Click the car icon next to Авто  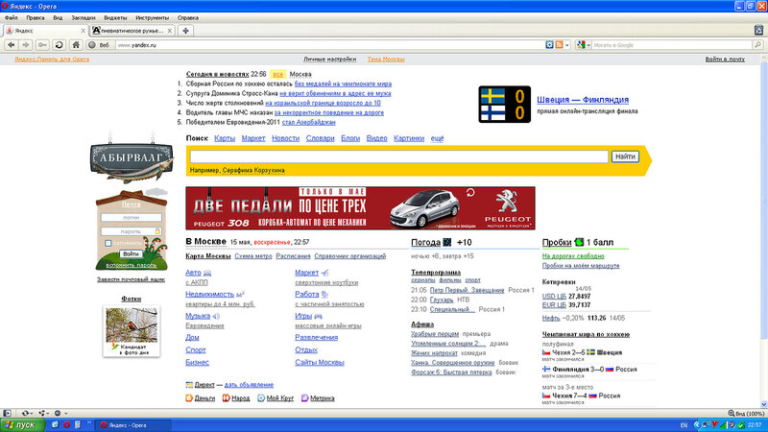point(207,273)
